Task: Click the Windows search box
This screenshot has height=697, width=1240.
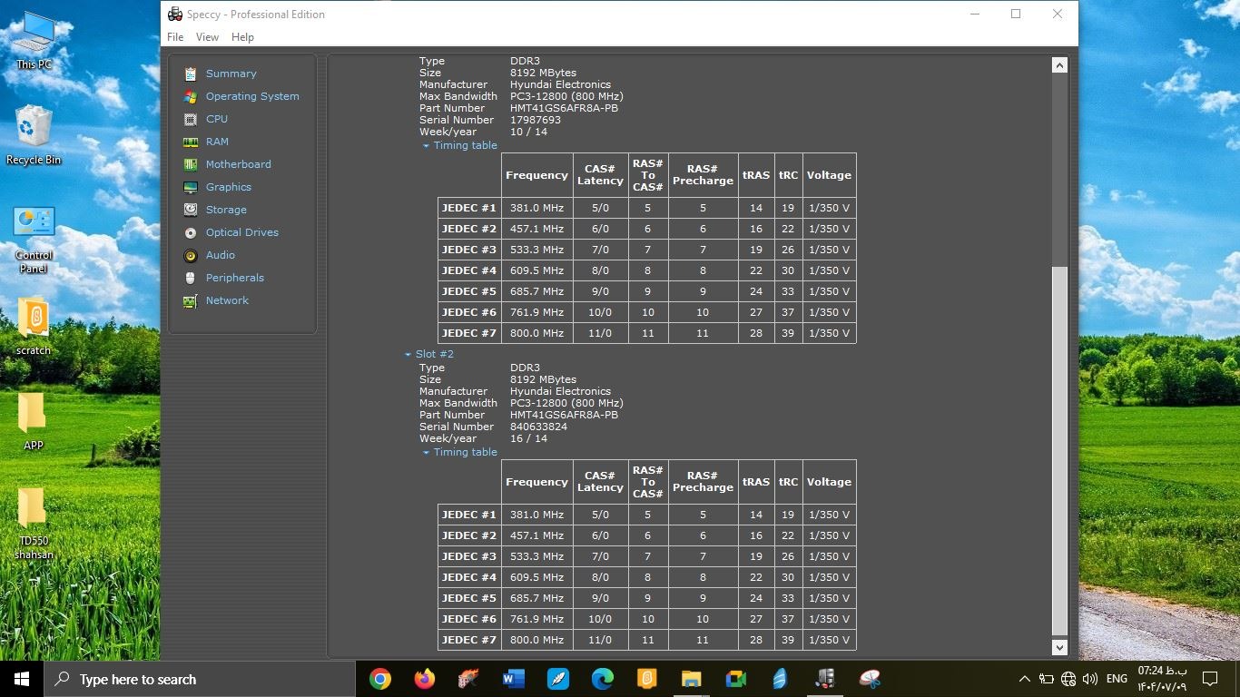Action: [200, 679]
